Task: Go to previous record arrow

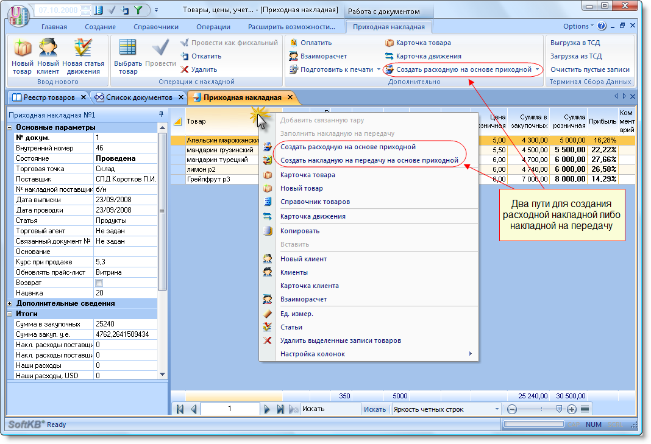Action: click(x=193, y=409)
